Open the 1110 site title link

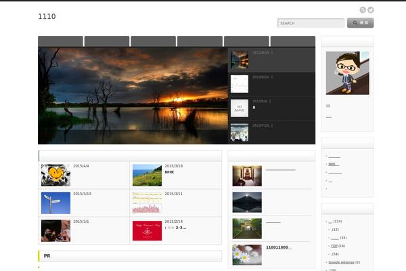click(x=47, y=16)
